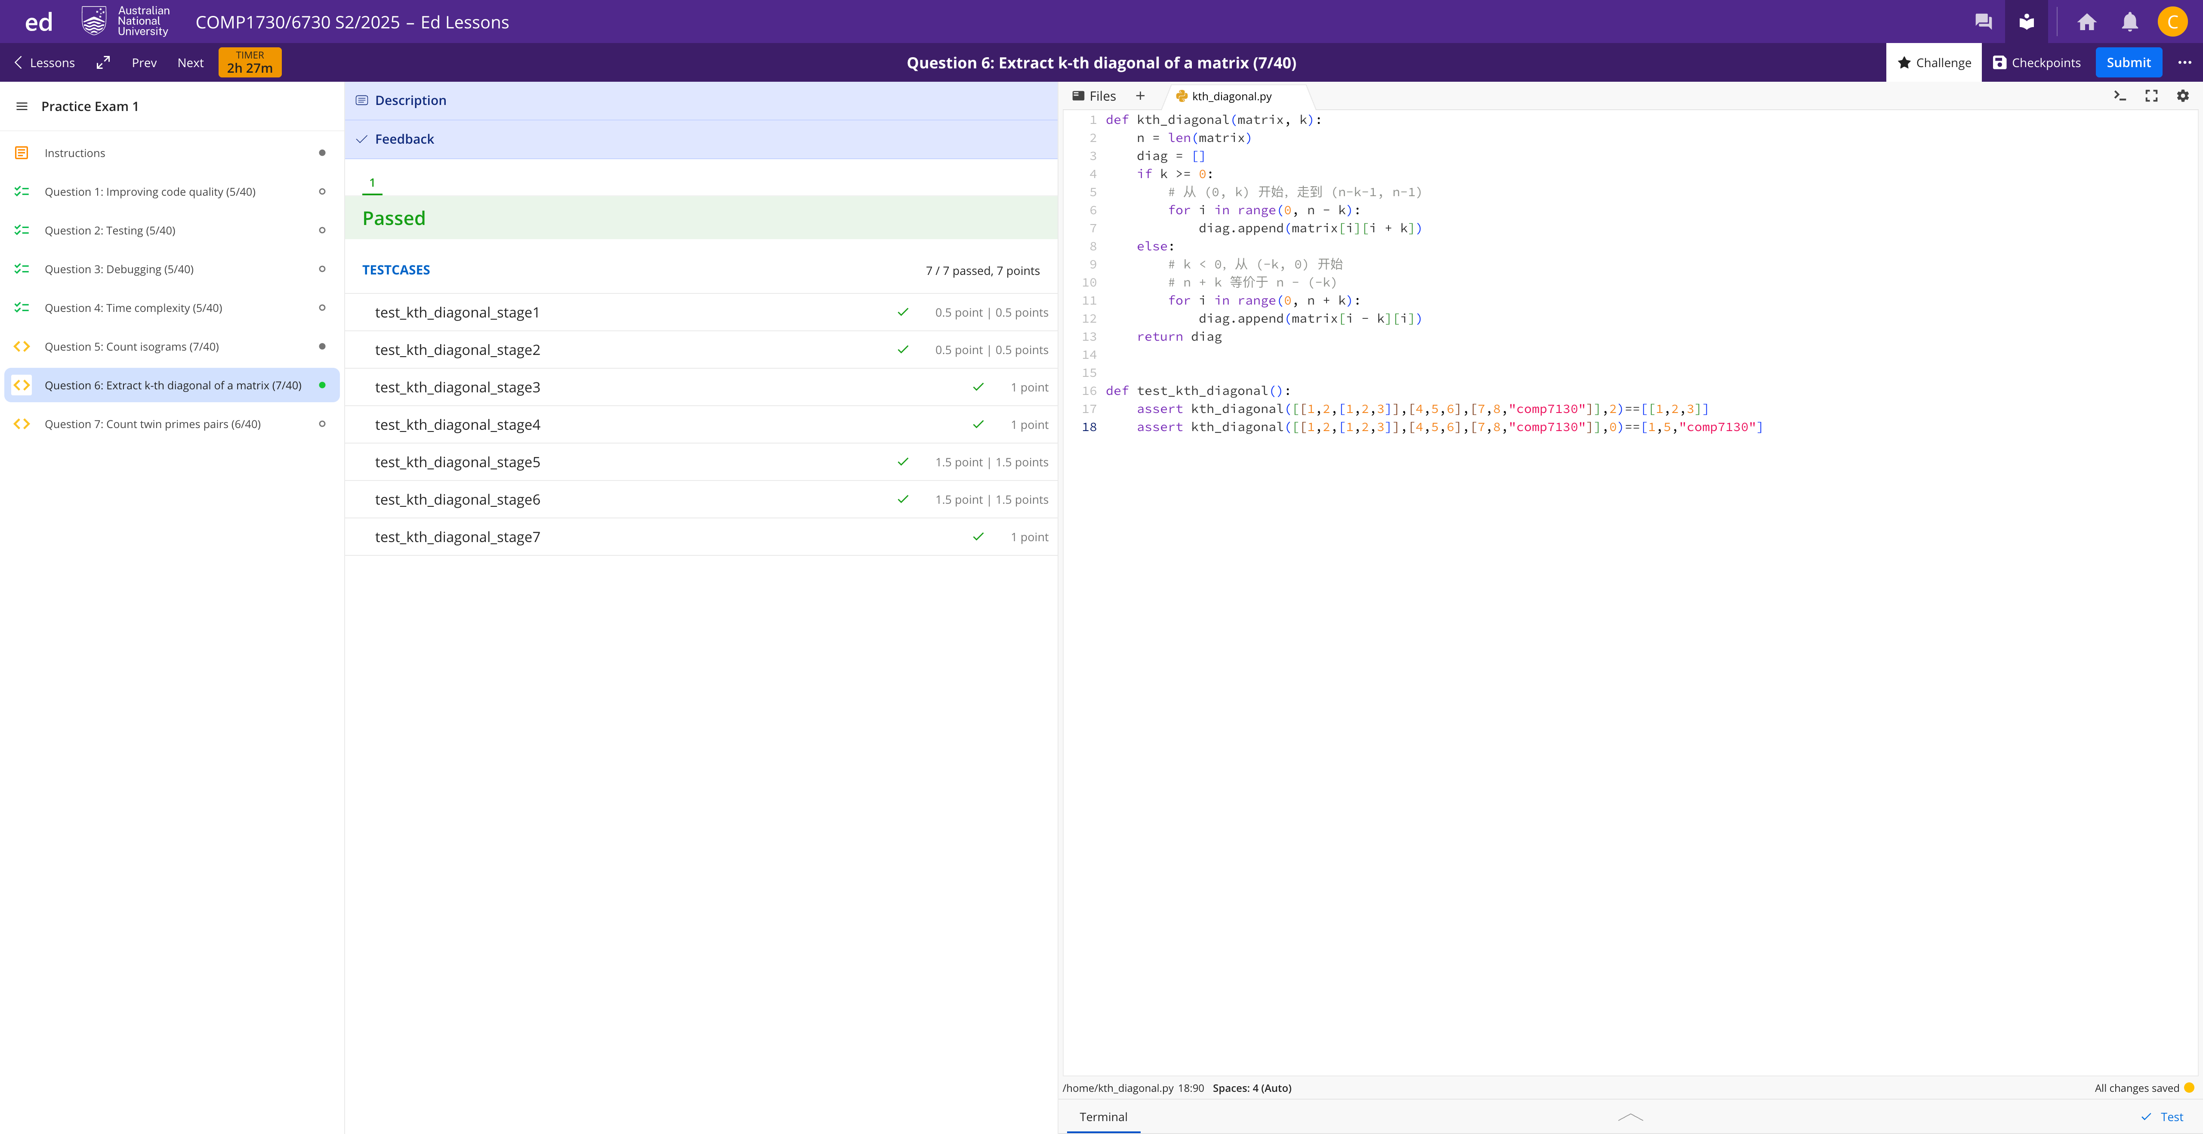This screenshot has width=2203, height=1134.
Task: Open the user avatar menu
Action: coord(2172,22)
